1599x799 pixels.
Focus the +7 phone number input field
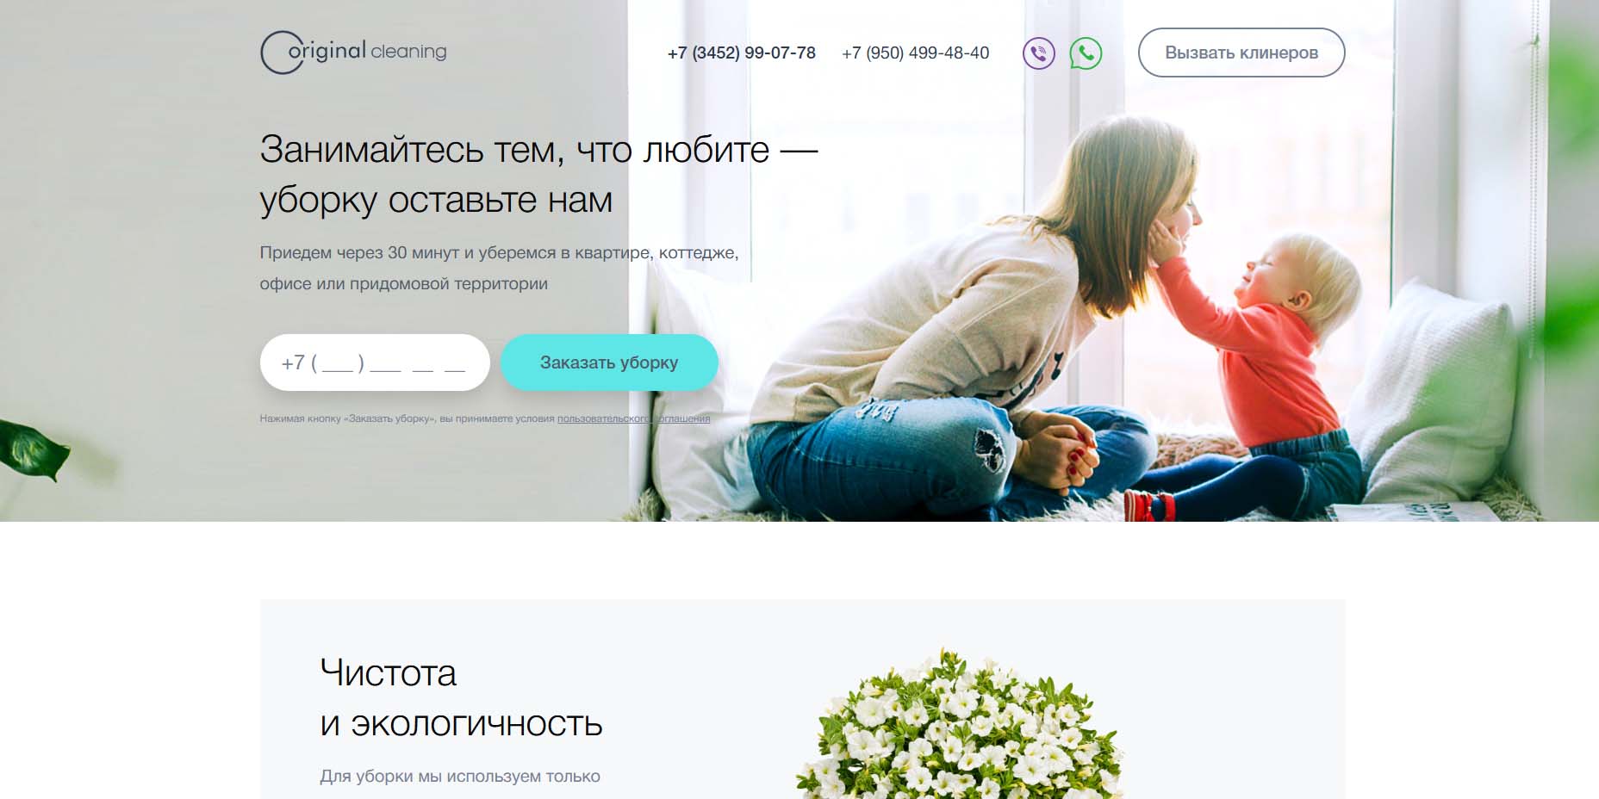point(375,362)
